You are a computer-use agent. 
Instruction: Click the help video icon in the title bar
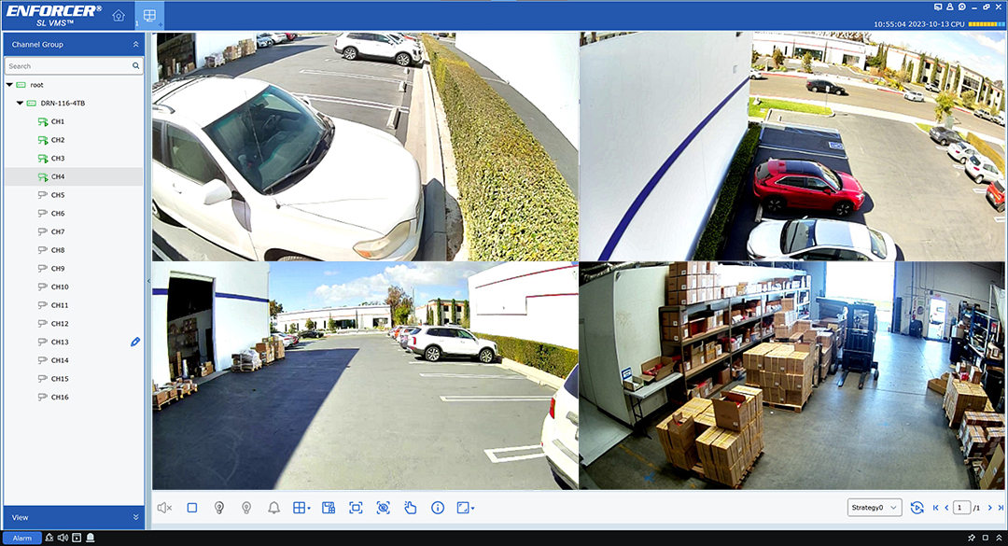pos(962,7)
